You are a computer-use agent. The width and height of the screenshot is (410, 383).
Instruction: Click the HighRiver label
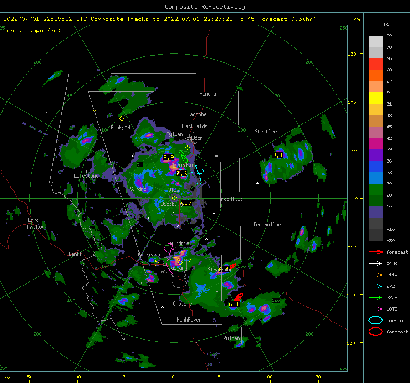pos(189,320)
